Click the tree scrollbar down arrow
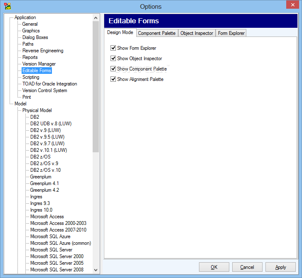 coord(96,270)
